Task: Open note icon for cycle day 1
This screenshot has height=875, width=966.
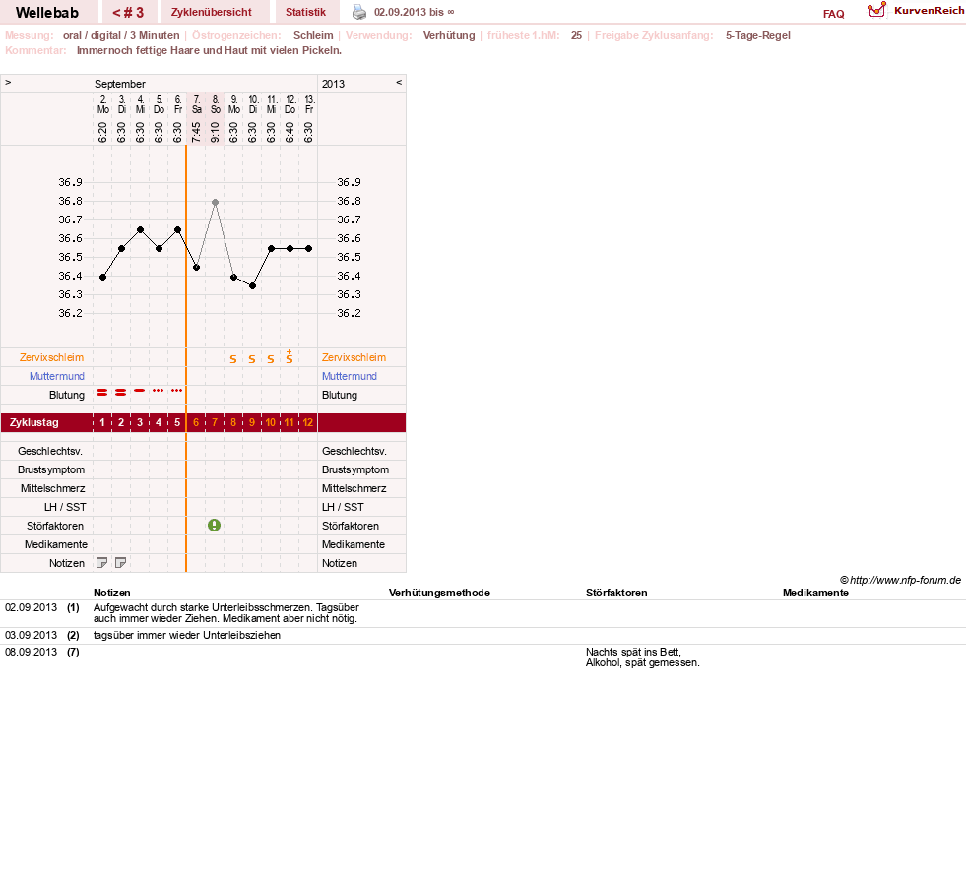Action: click(102, 563)
